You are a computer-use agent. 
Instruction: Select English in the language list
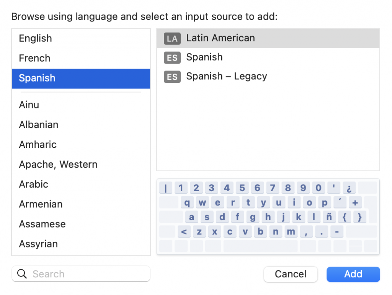pyautogui.click(x=35, y=38)
